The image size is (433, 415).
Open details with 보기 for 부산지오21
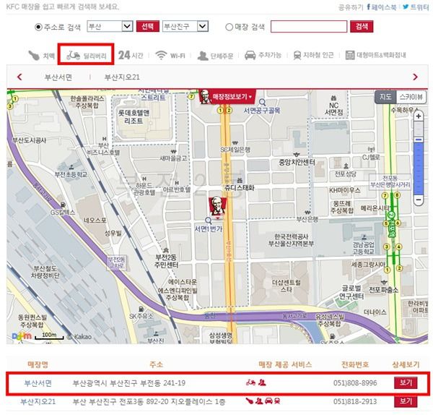pos(406,401)
